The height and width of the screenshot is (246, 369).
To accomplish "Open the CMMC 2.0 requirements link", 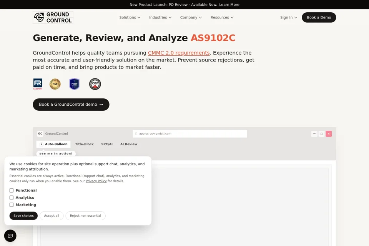I will tap(179, 53).
